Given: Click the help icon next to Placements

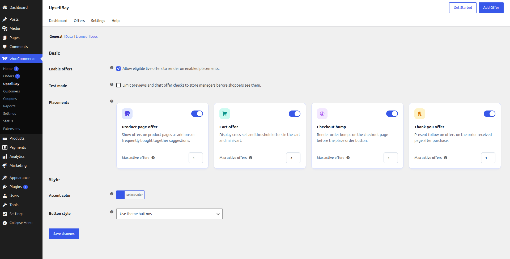Looking at the screenshot, I should pos(112,101).
